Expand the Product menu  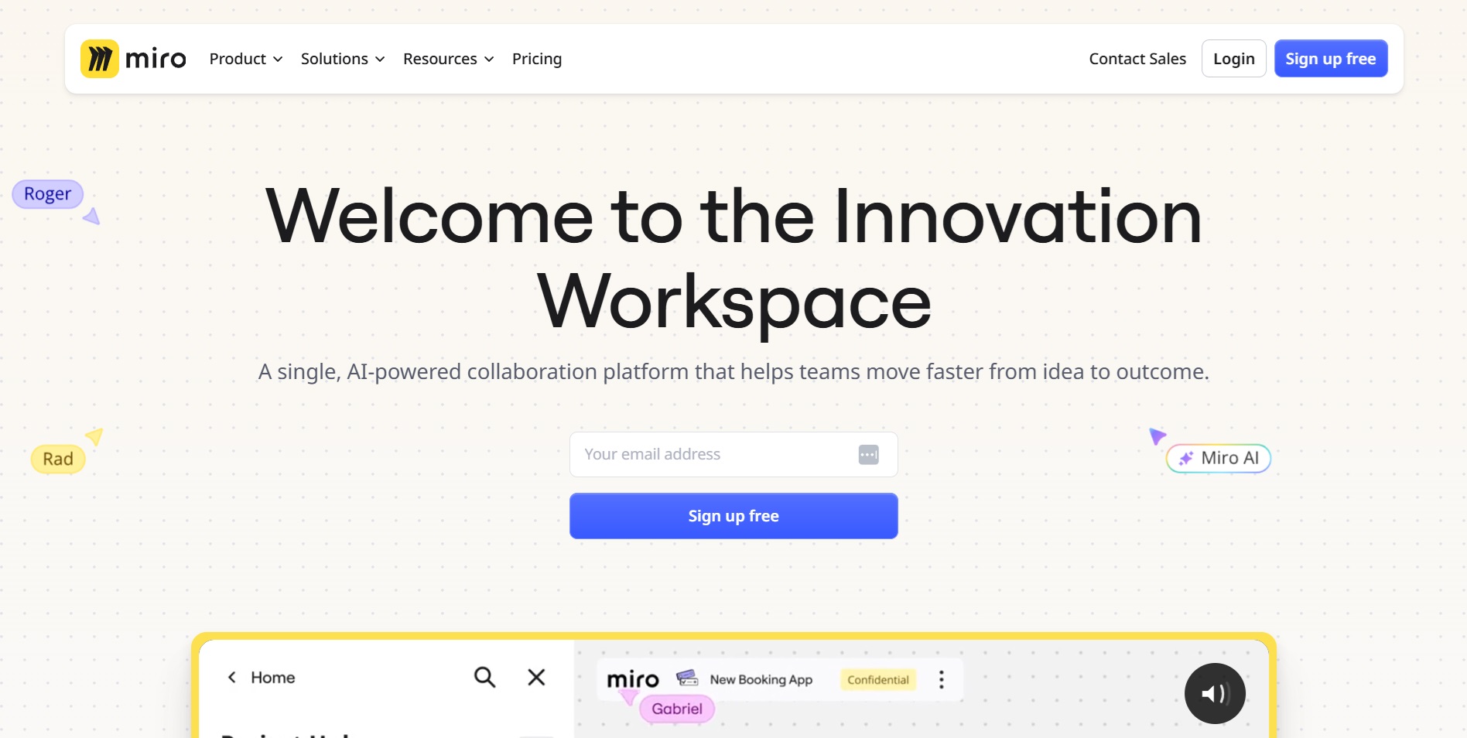(x=246, y=59)
